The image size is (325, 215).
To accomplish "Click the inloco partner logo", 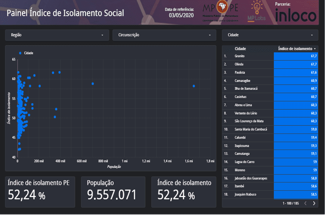I will point(295,15).
